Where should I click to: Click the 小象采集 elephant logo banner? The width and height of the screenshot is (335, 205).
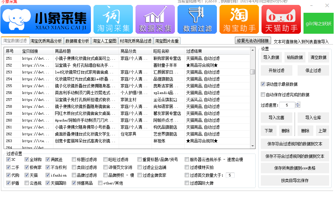click(x=46, y=19)
